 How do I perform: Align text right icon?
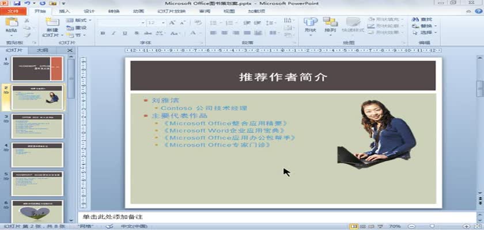(236, 33)
